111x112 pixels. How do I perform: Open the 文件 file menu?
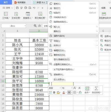point(8,8)
